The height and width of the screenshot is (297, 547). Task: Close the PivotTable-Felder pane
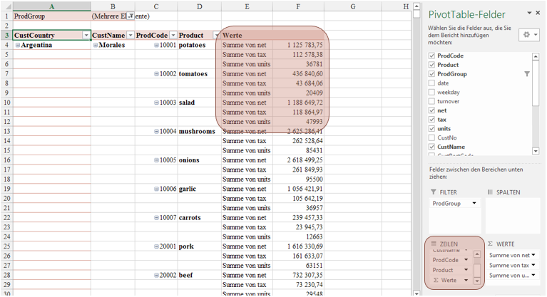pyautogui.click(x=539, y=13)
